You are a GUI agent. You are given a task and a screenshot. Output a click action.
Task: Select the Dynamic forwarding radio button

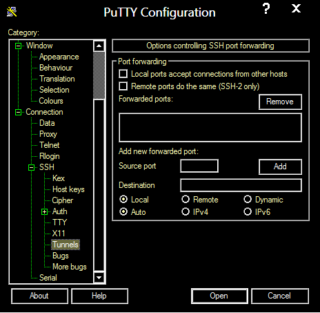click(x=248, y=199)
